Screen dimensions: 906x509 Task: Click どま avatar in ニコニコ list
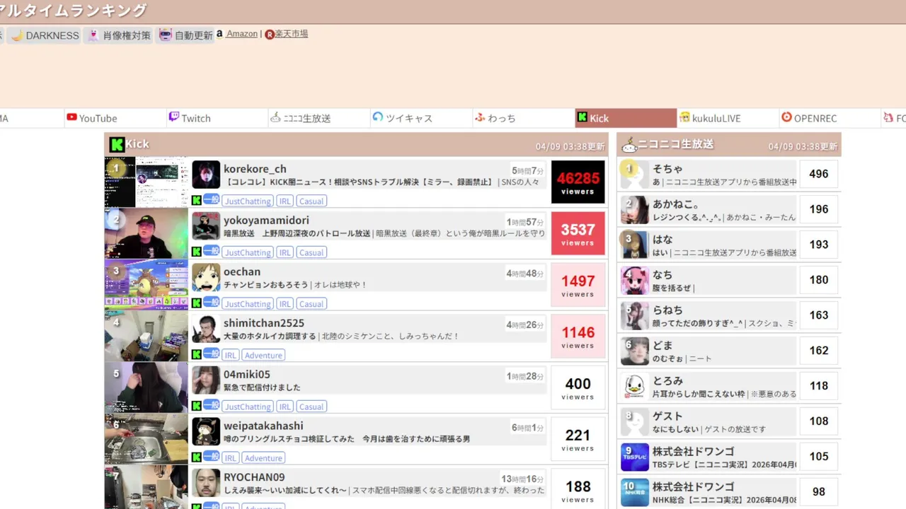635,351
